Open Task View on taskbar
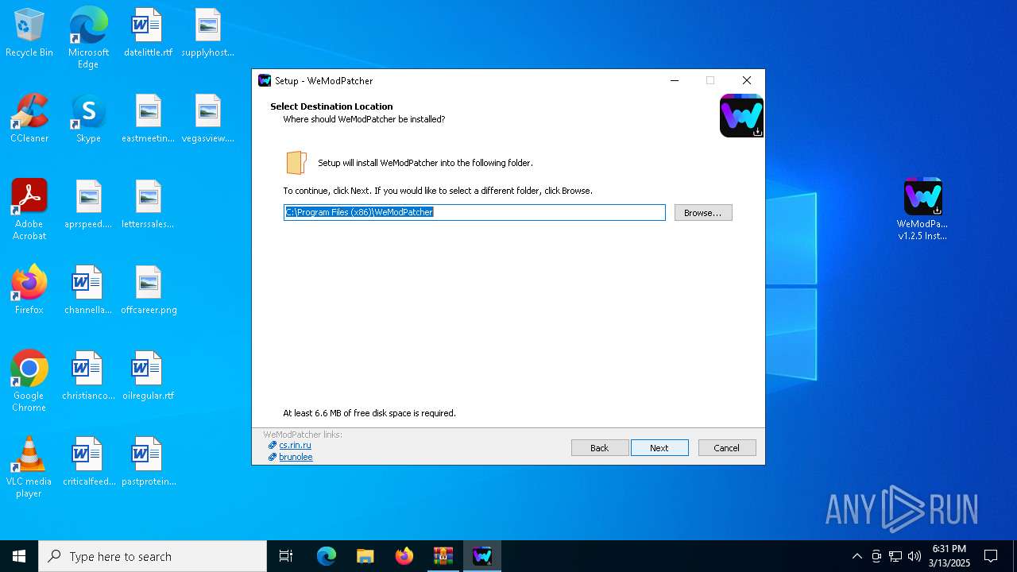This screenshot has height=572, width=1017. pyautogui.click(x=286, y=556)
